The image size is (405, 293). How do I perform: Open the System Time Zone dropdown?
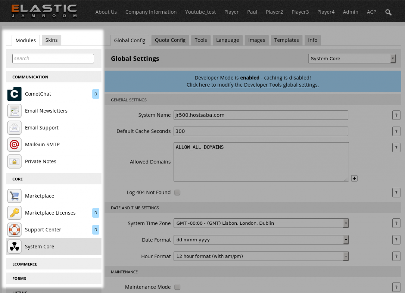(261, 223)
